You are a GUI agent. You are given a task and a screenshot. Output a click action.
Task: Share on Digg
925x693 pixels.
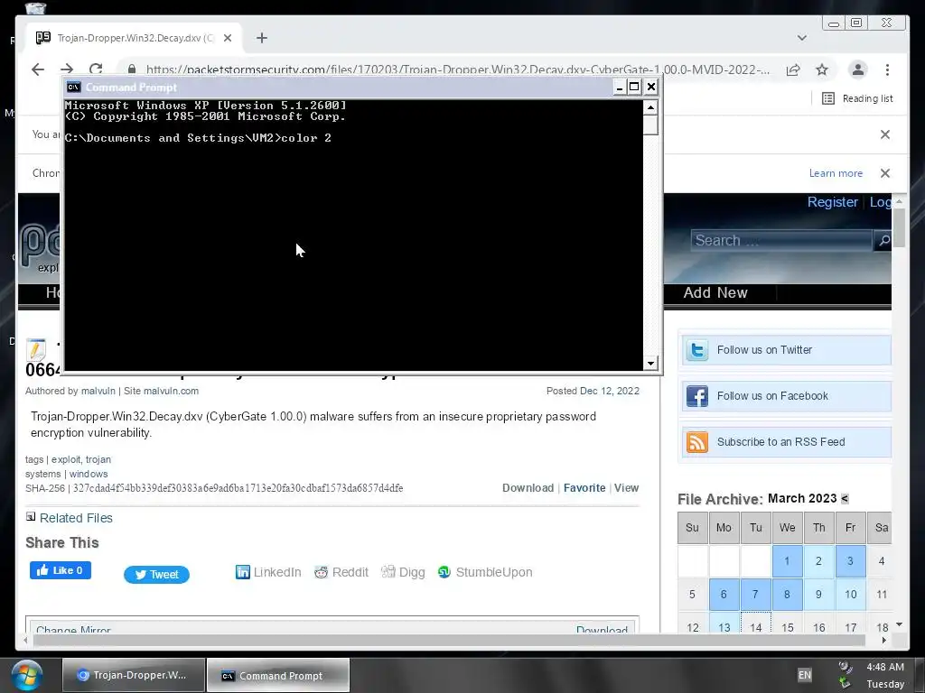pos(403,572)
